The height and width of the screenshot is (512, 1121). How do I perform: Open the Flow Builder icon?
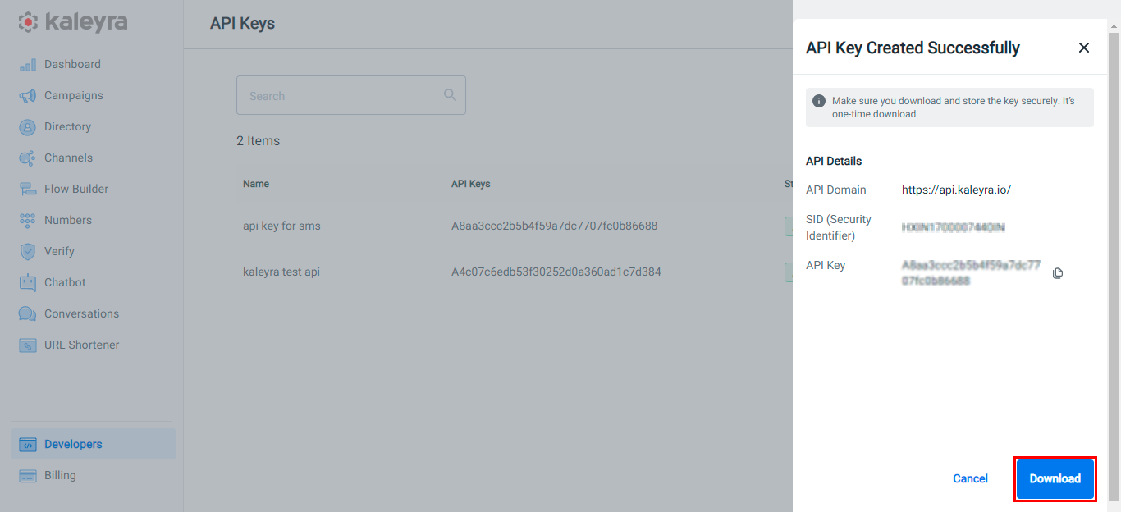[28, 190]
